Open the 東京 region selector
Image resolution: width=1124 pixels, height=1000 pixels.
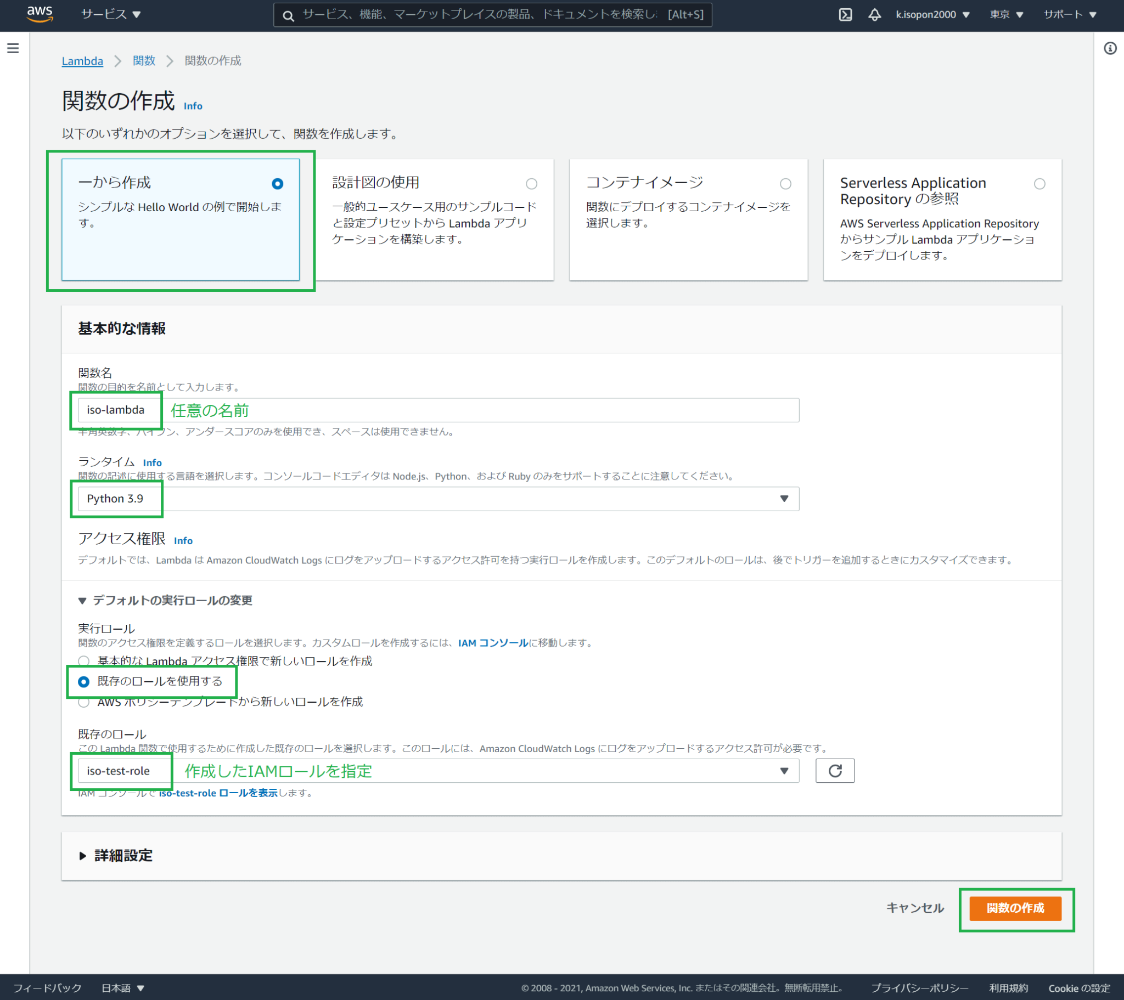(x=1005, y=15)
